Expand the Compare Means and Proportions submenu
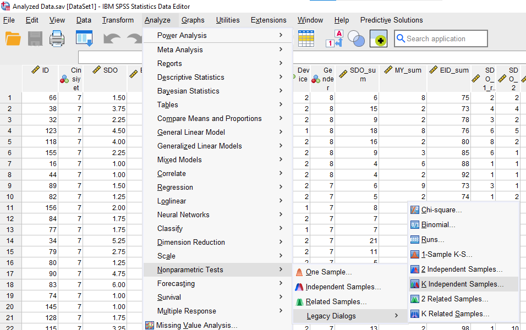Screen dimensions: 526x330 pos(209,118)
